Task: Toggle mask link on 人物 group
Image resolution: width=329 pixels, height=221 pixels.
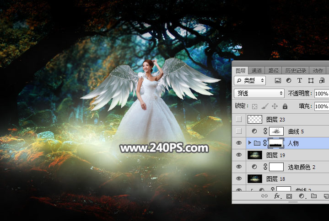Action: click(265, 143)
